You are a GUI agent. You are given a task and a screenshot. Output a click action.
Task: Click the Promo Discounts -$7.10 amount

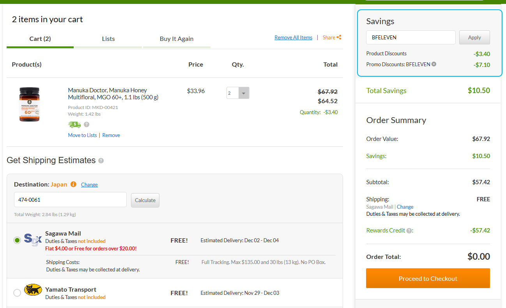[x=481, y=65]
